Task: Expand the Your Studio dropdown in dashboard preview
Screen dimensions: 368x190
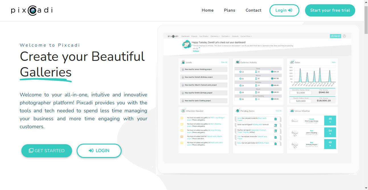Action: [204, 36]
